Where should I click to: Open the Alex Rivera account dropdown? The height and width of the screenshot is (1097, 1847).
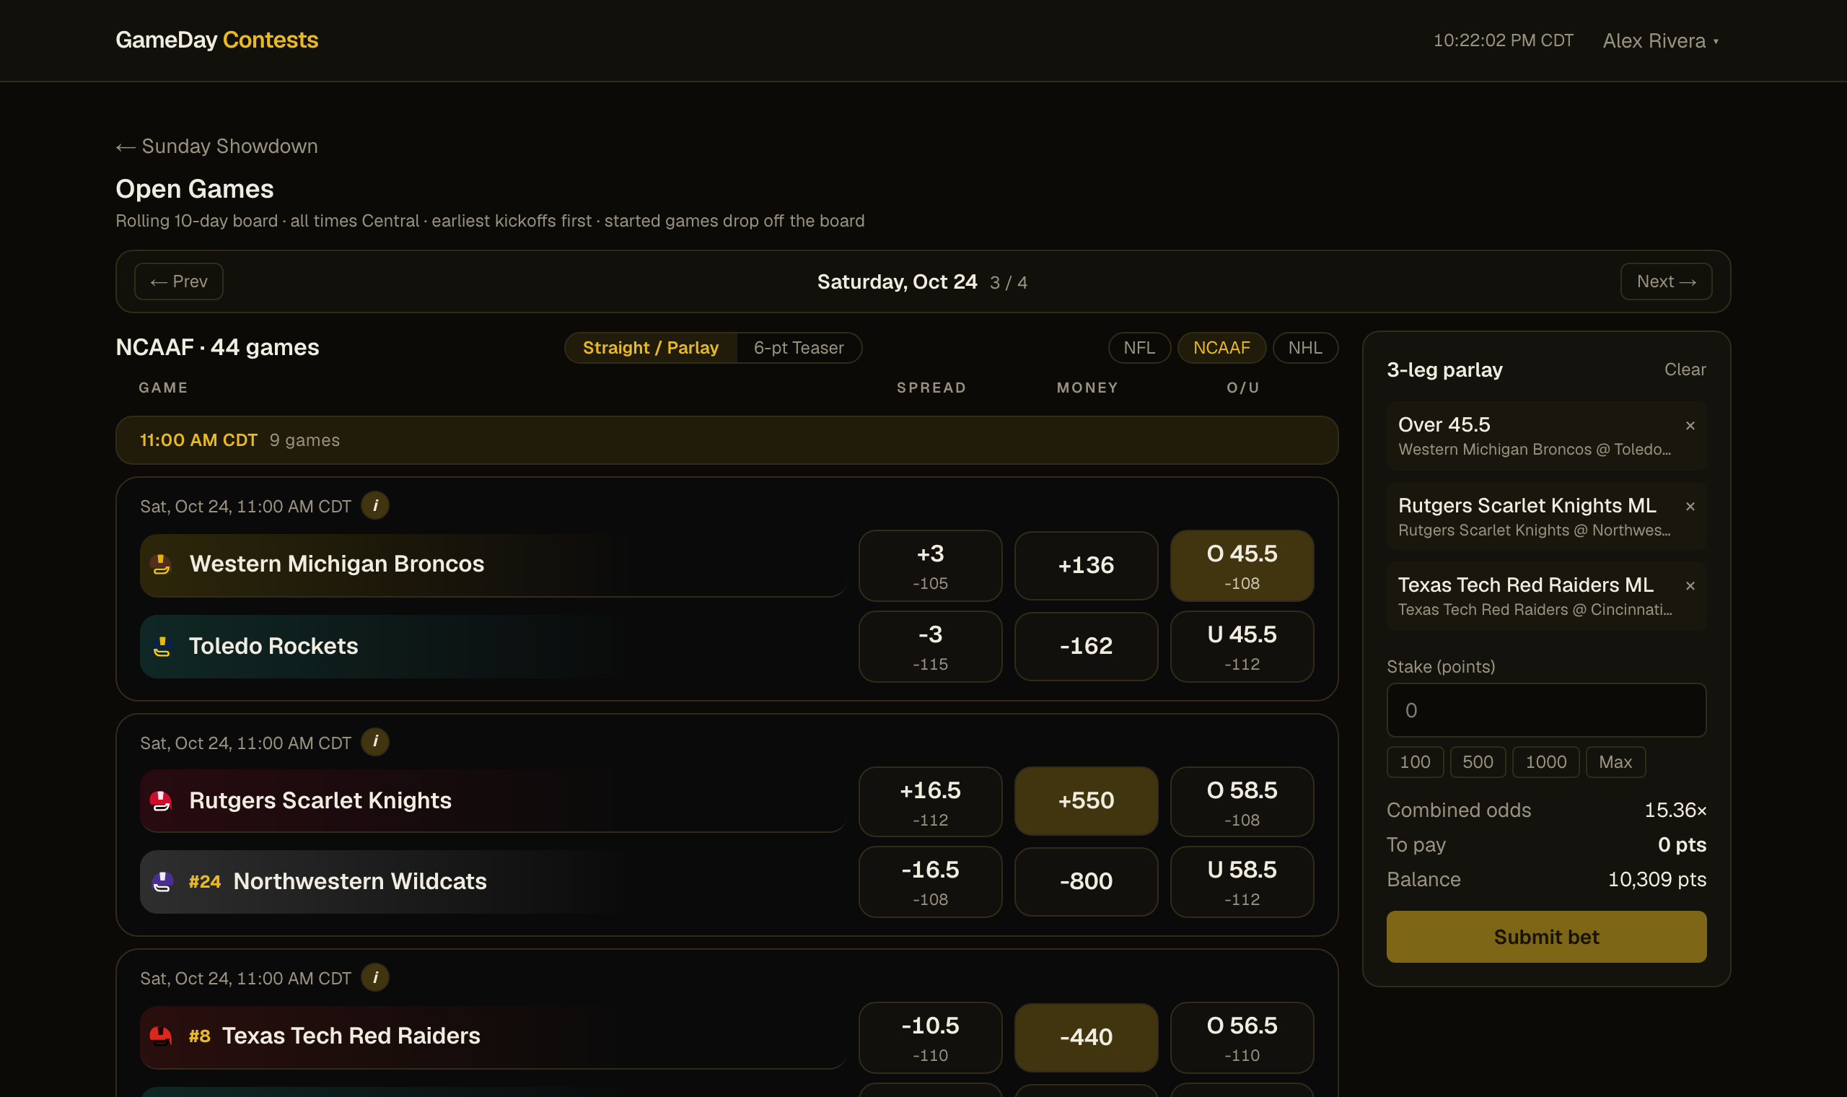click(x=1660, y=40)
